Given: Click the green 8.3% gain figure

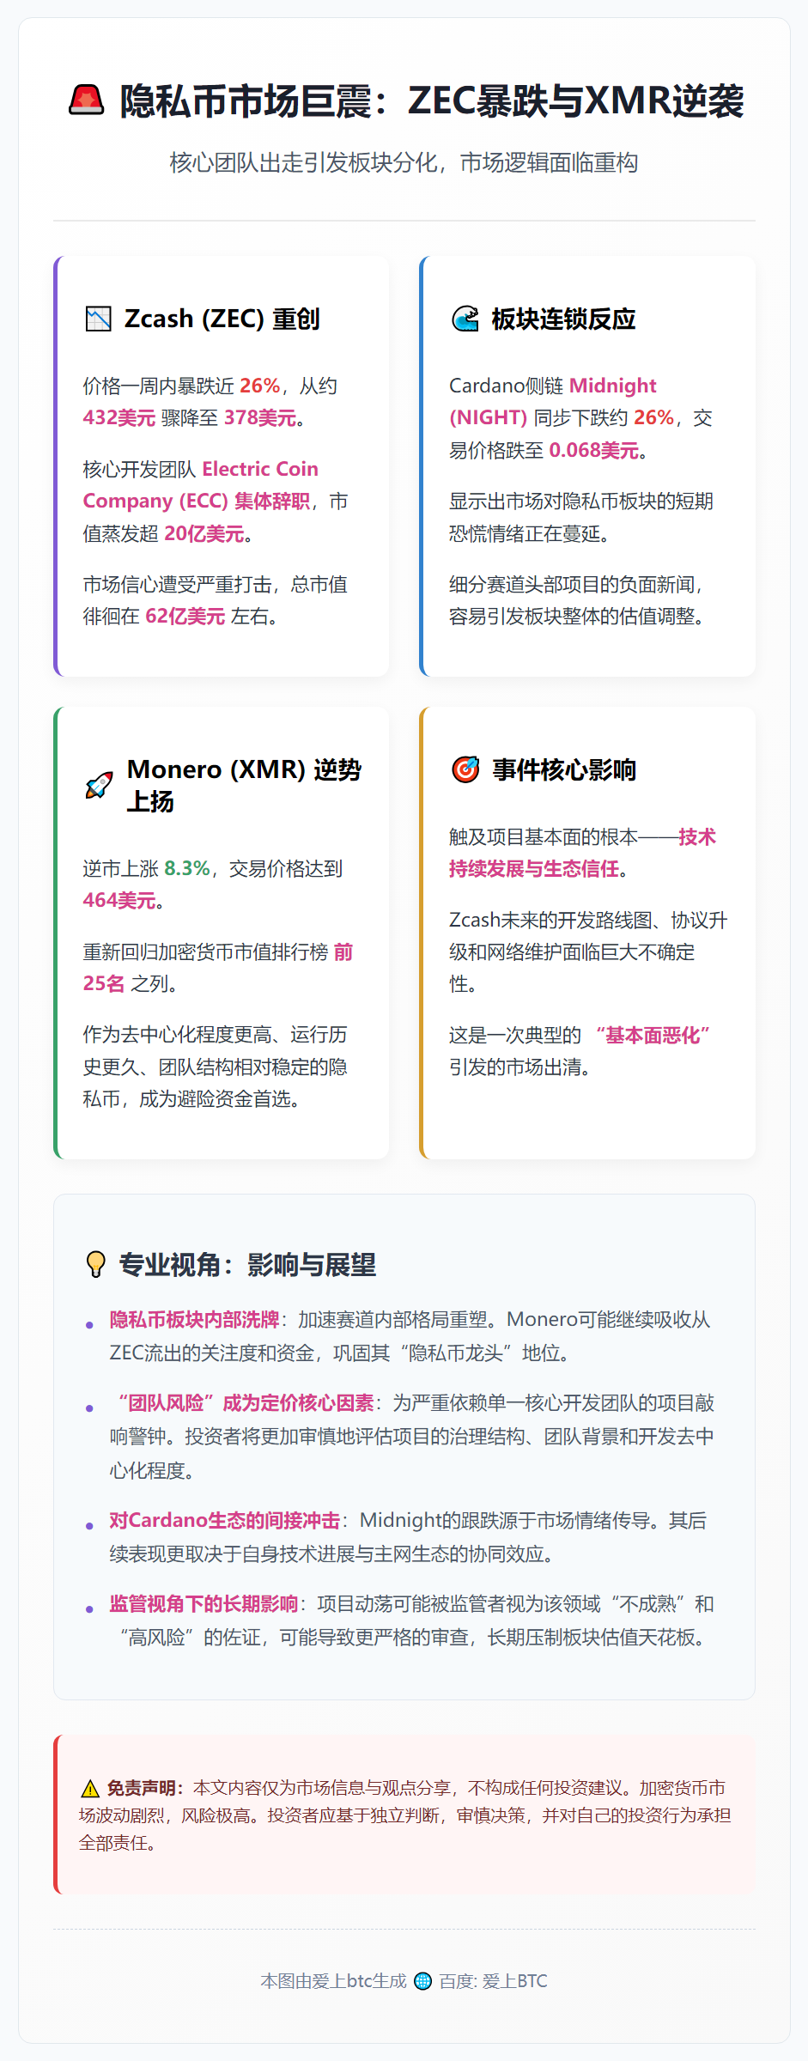Looking at the screenshot, I should coord(187,868).
